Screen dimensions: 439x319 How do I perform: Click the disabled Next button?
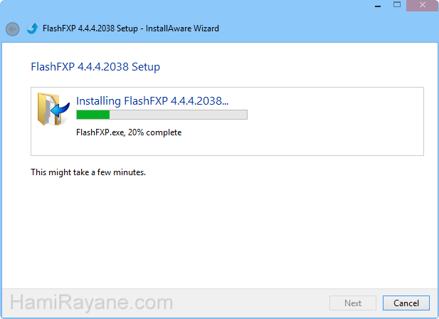[x=353, y=303]
